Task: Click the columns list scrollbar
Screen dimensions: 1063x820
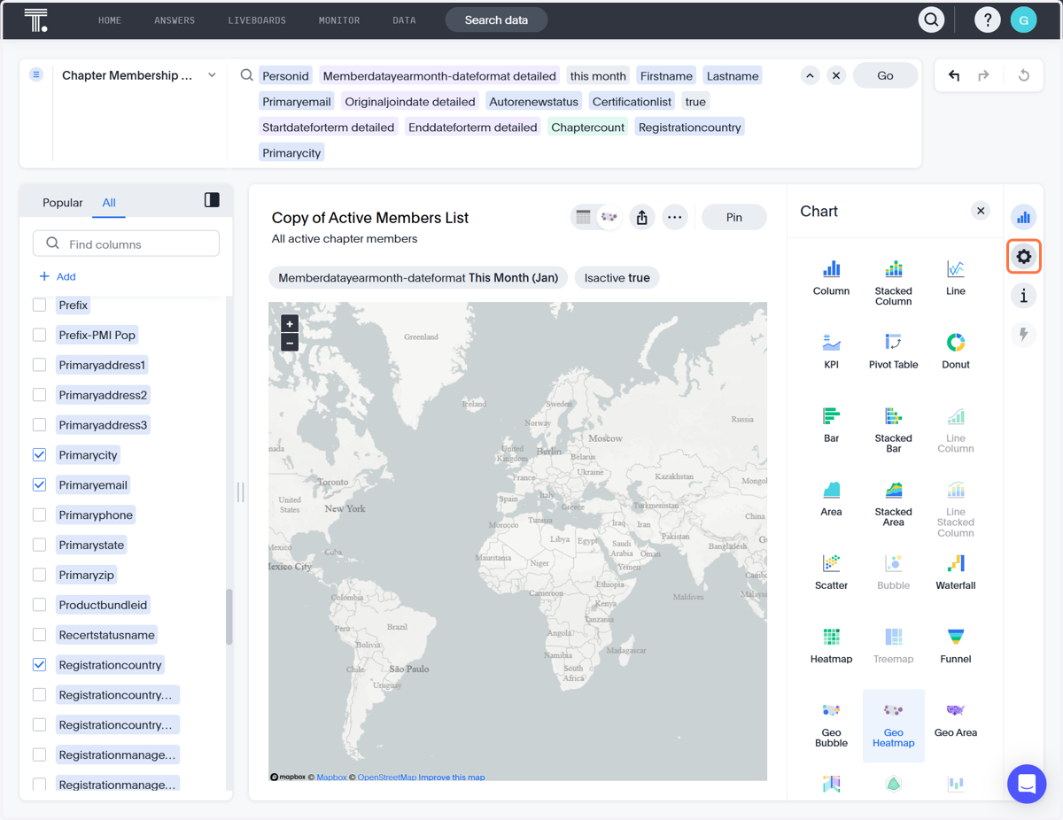Action: tap(229, 617)
